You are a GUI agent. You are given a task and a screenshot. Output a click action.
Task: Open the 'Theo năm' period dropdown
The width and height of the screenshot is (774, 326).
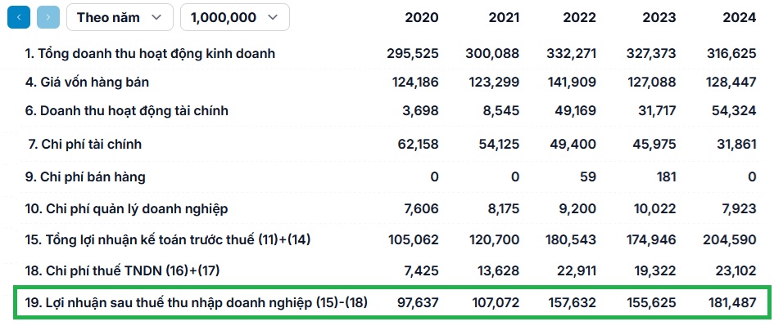point(120,17)
